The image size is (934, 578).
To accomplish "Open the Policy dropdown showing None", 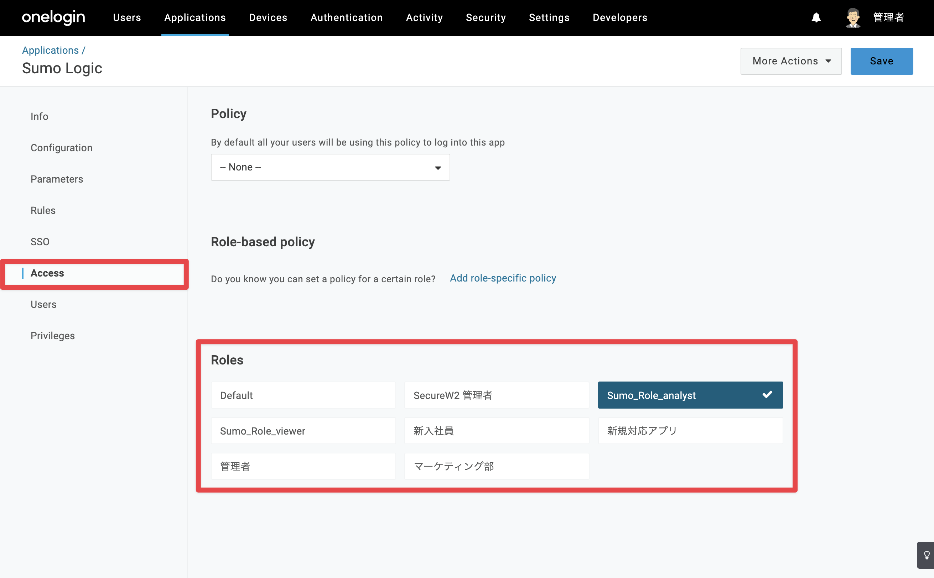I will coord(330,167).
